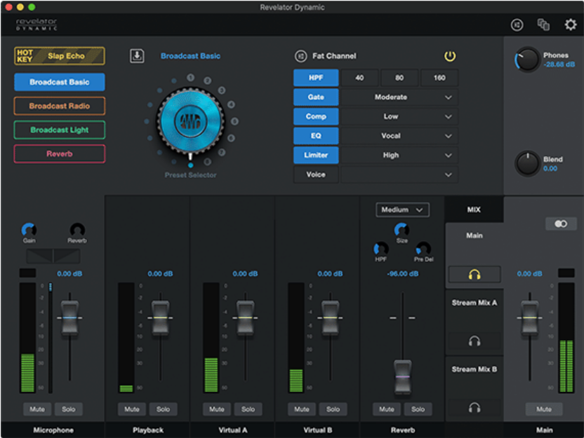Disable the Limiter processor

coord(316,156)
